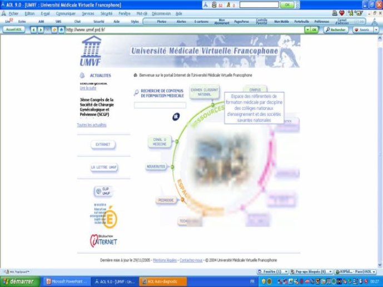The height and width of the screenshot is (287, 383).
Task: Go back with the AOL back arrow
Action: 34,30
